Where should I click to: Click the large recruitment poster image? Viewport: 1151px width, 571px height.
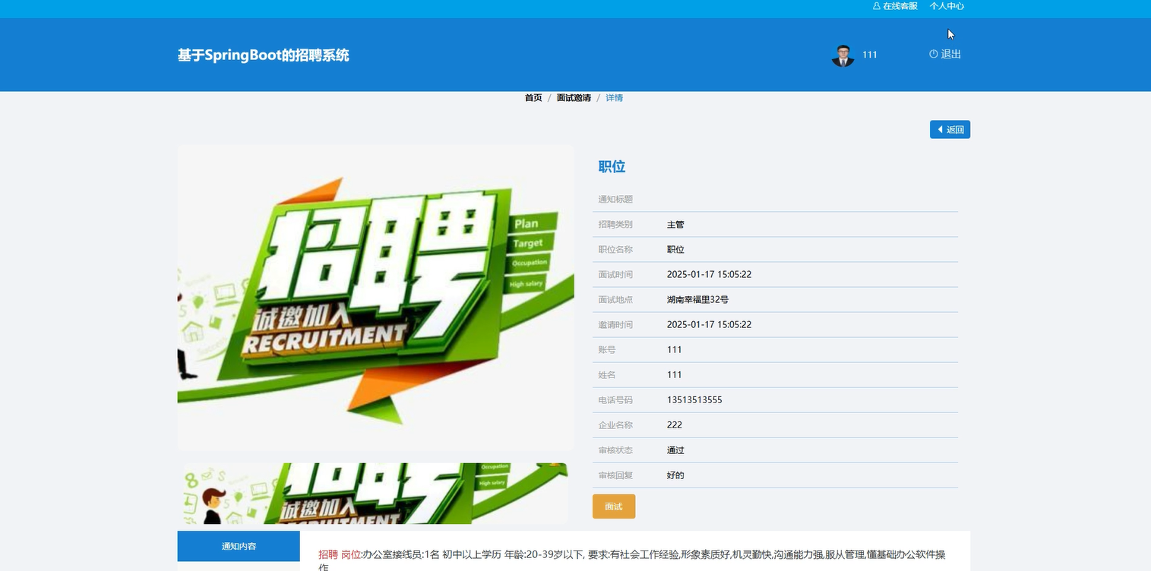click(x=375, y=297)
